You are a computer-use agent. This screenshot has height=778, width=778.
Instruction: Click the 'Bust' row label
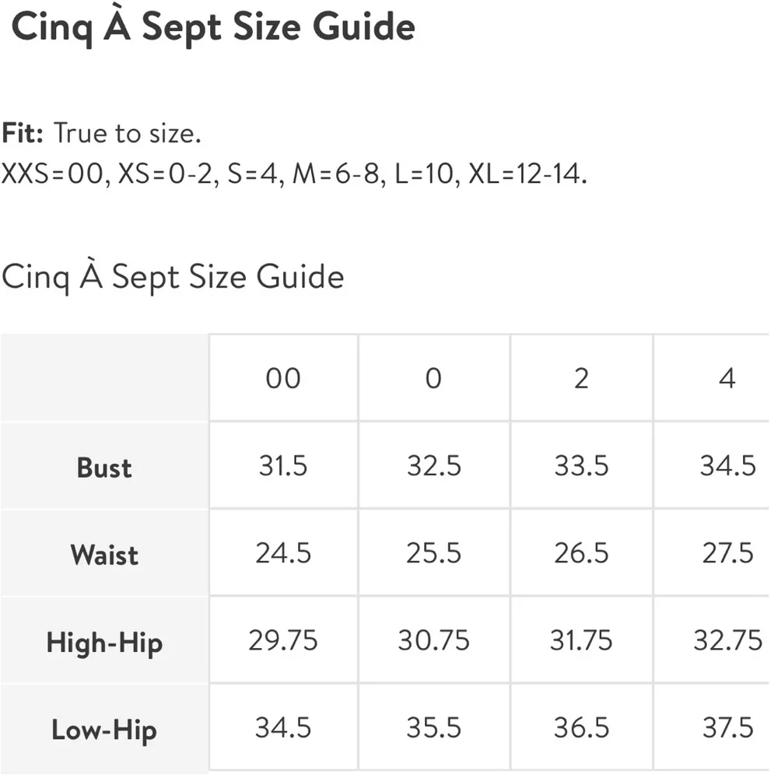[104, 468]
